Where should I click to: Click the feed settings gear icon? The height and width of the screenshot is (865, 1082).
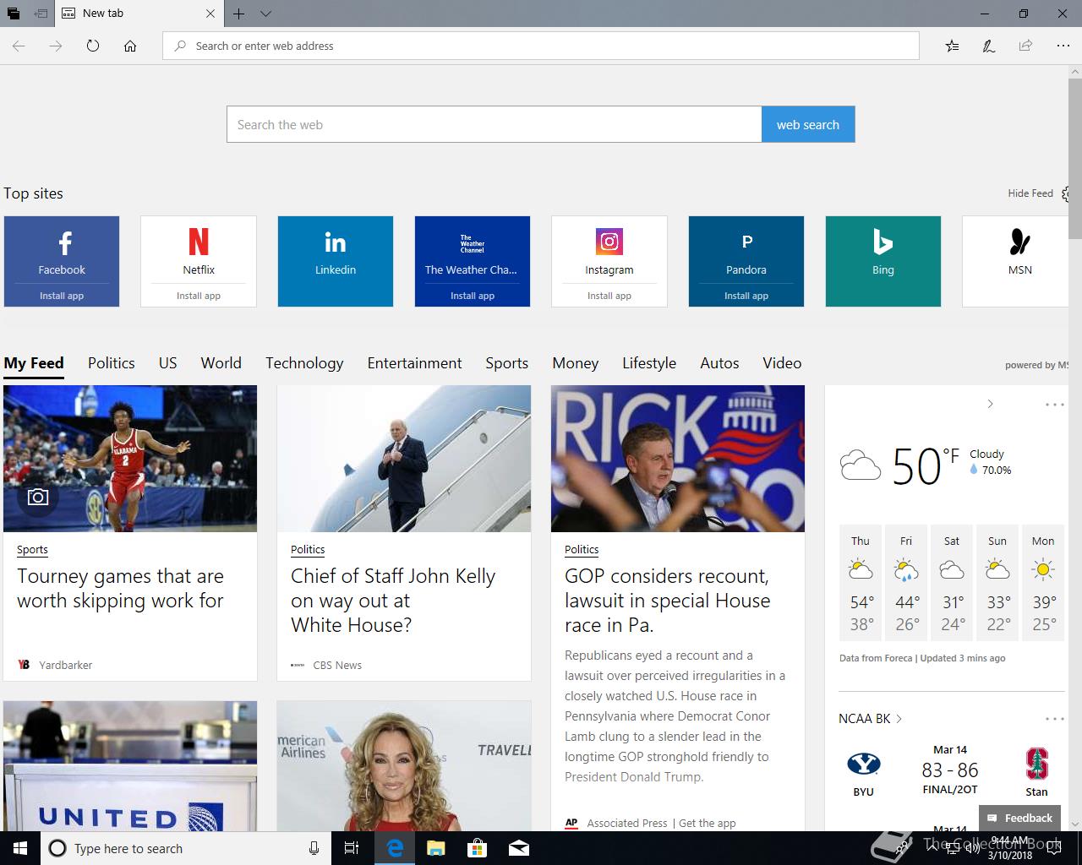click(1067, 193)
